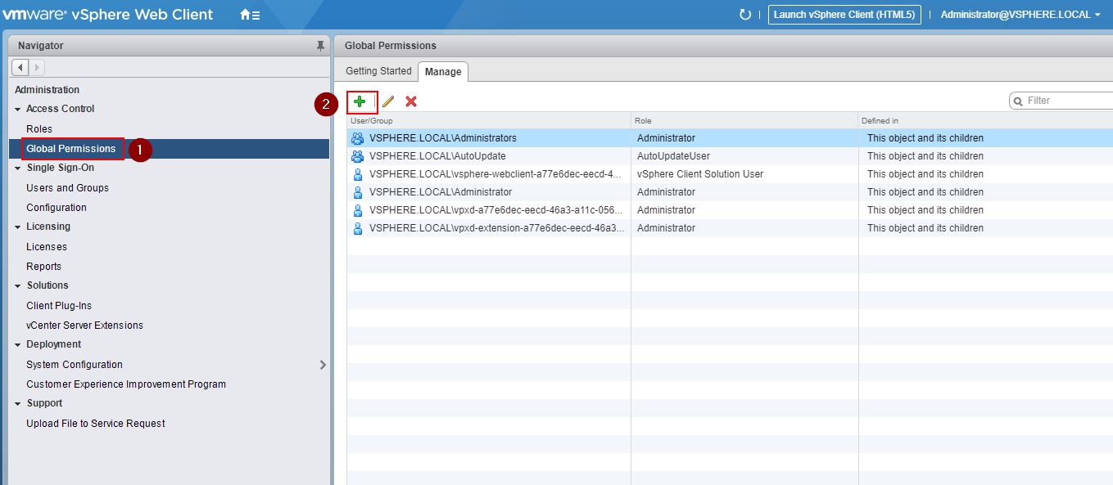Image resolution: width=1113 pixels, height=485 pixels.
Task: Open vCenter Server Extensions
Action: click(x=84, y=326)
